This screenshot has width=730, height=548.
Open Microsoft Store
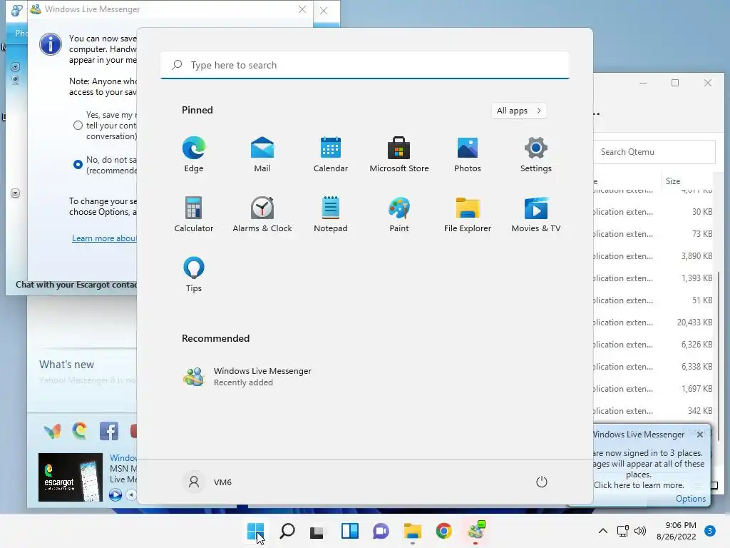pos(399,154)
